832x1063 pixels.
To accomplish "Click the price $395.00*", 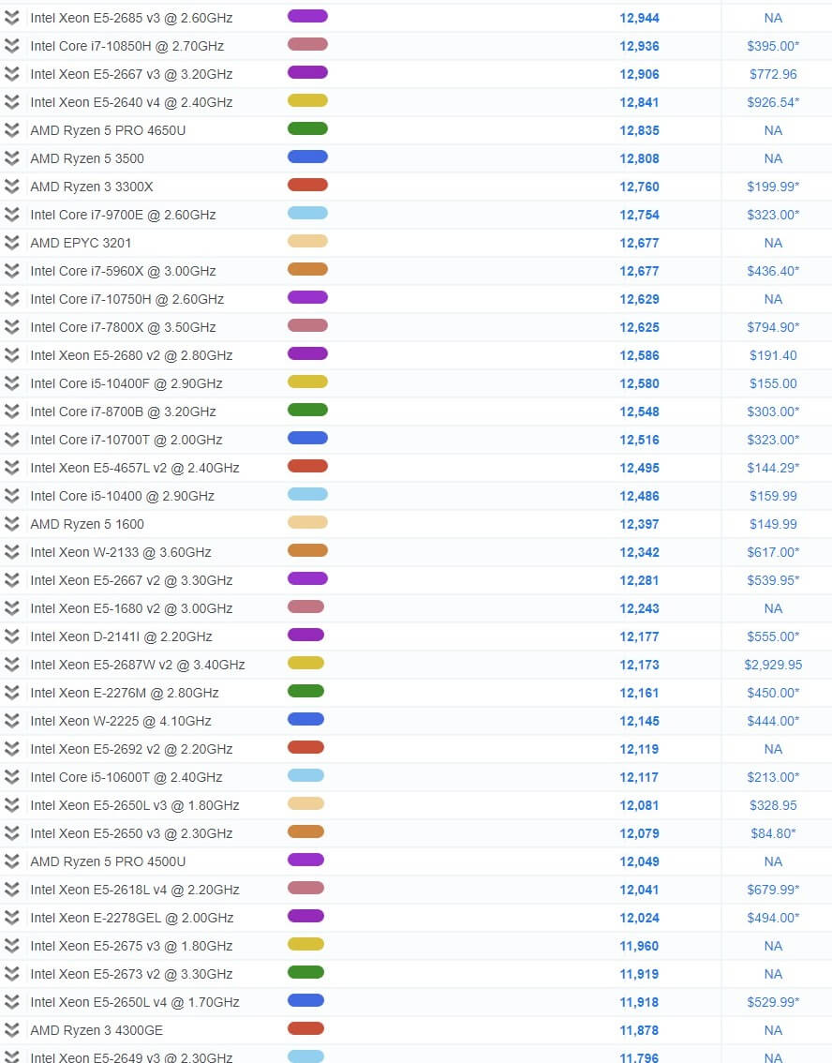I will (x=773, y=46).
